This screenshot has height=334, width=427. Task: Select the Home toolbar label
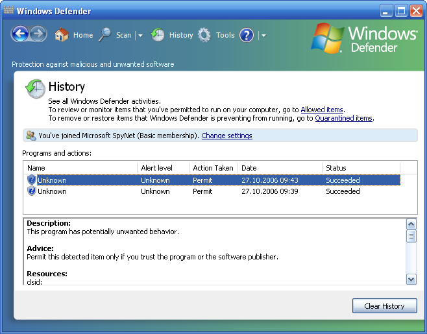click(x=83, y=35)
